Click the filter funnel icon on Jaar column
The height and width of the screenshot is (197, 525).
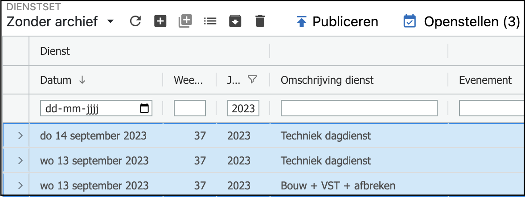[x=252, y=80]
